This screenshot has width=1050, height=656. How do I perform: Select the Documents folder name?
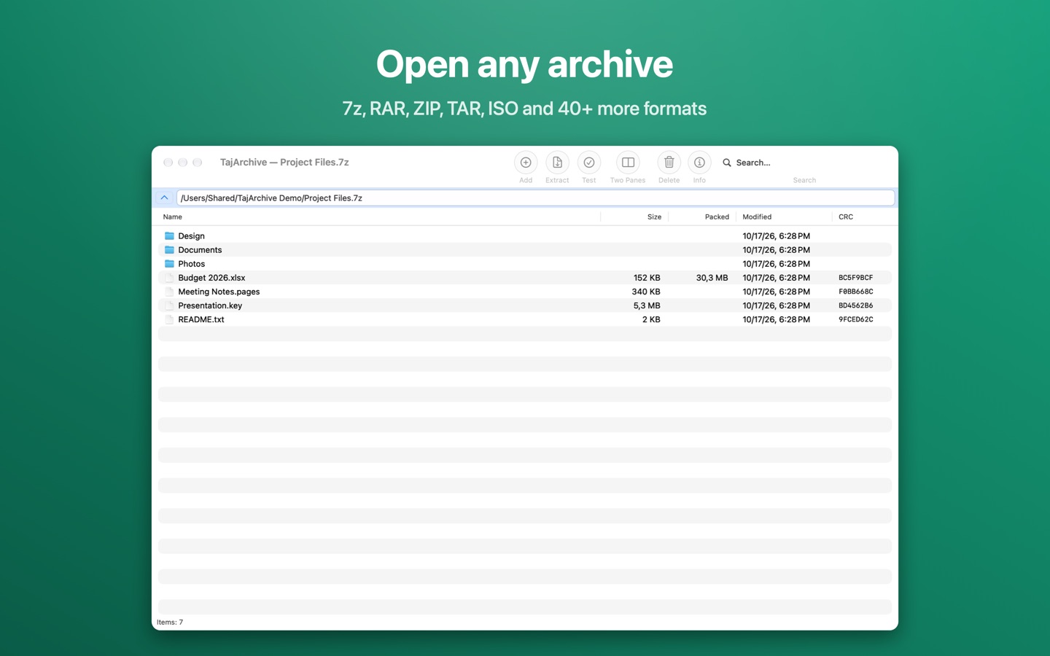(x=200, y=250)
